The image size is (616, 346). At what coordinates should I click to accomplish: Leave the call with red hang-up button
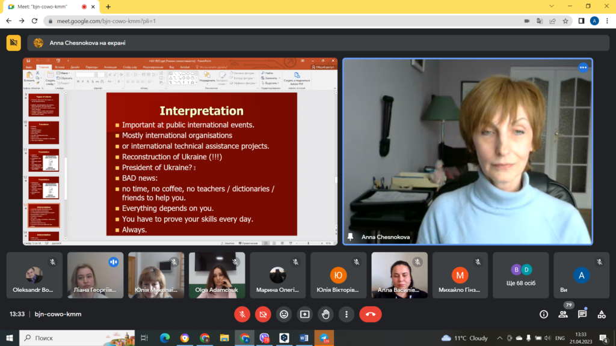[x=371, y=314]
